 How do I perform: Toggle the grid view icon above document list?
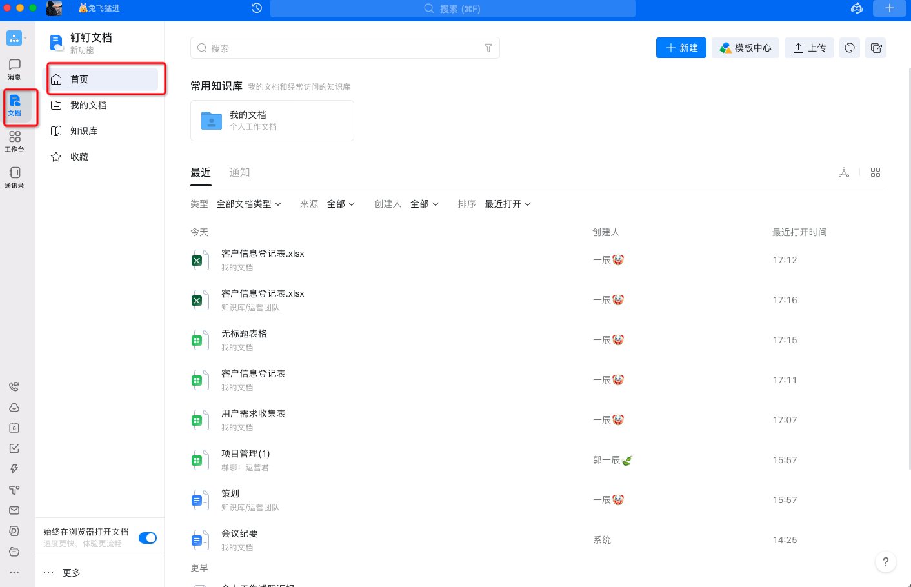click(876, 172)
